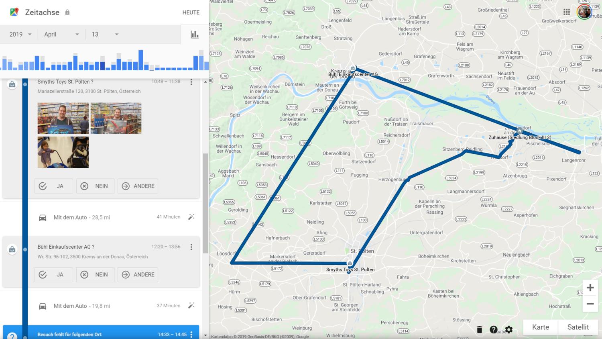This screenshot has height=339, width=602.
Task: Open more options for Smyths Toys visit
Action: click(191, 82)
